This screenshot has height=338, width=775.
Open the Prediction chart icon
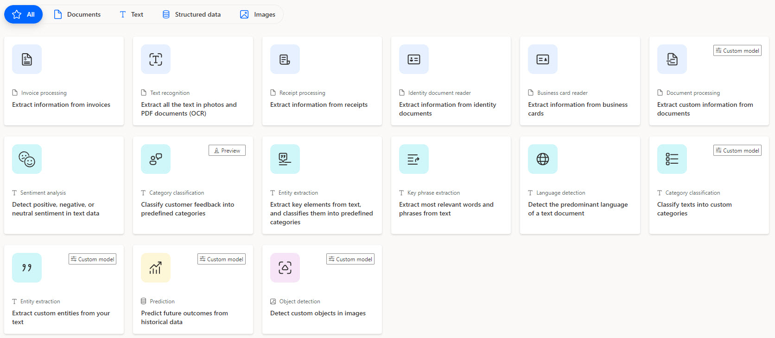pos(156,268)
